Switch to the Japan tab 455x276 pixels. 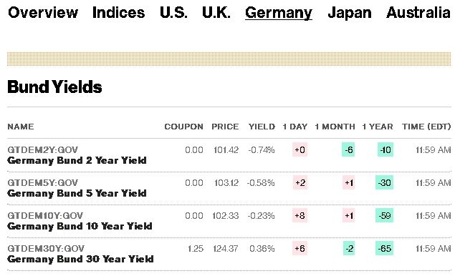pyautogui.click(x=350, y=14)
